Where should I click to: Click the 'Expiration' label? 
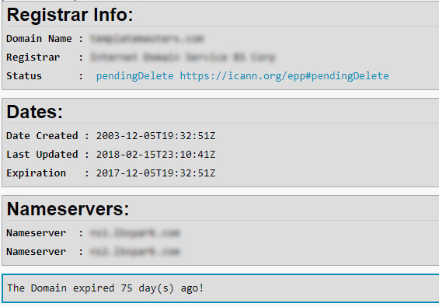[36, 173]
